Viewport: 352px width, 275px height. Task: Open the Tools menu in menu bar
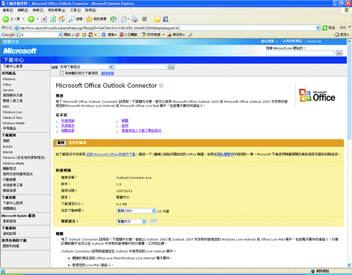coord(75,10)
